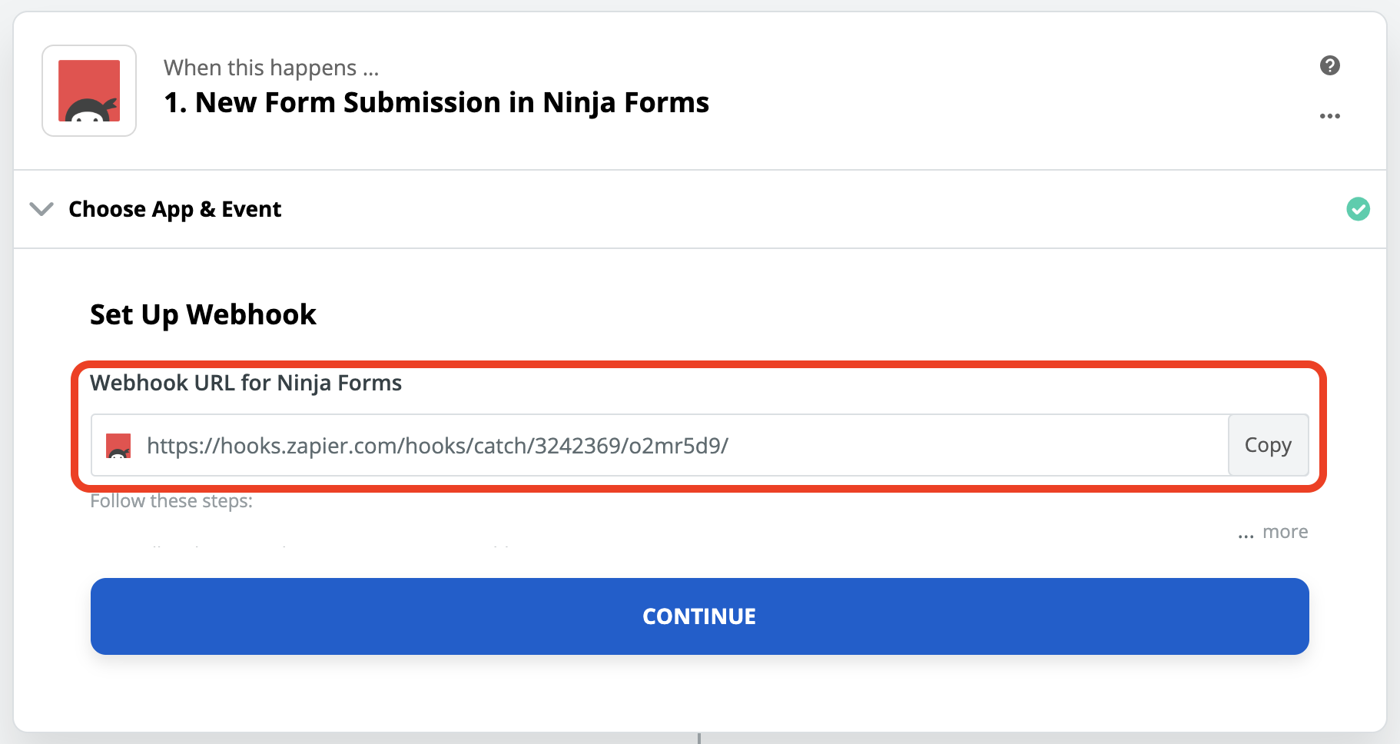Click the question mark icon in the card corner
This screenshot has height=744, width=1400.
[1330, 66]
